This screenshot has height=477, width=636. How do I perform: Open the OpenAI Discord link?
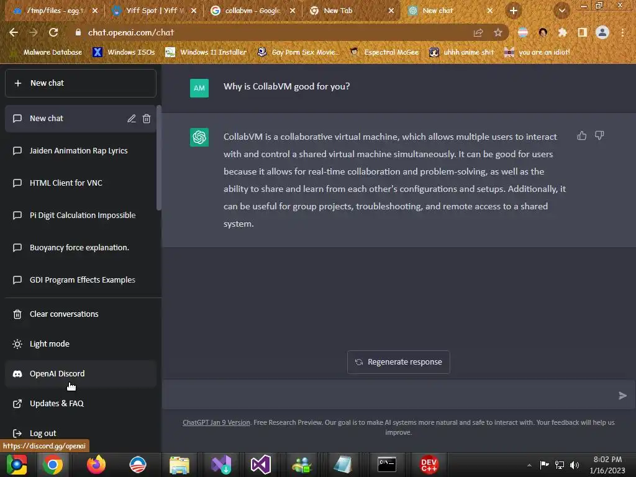pyautogui.click(x=81, y=373)
